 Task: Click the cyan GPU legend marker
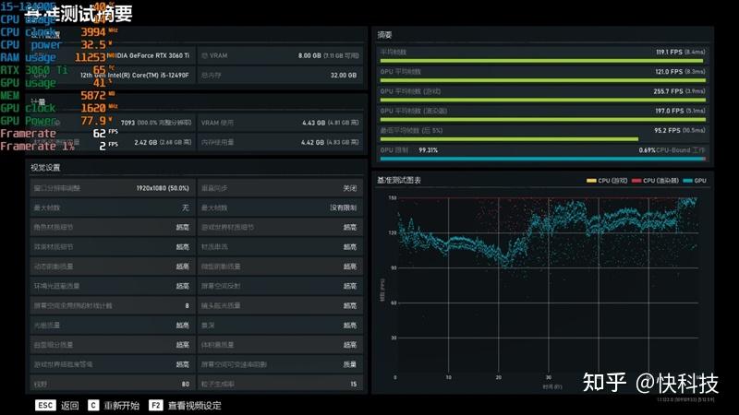tap(687, 181)
